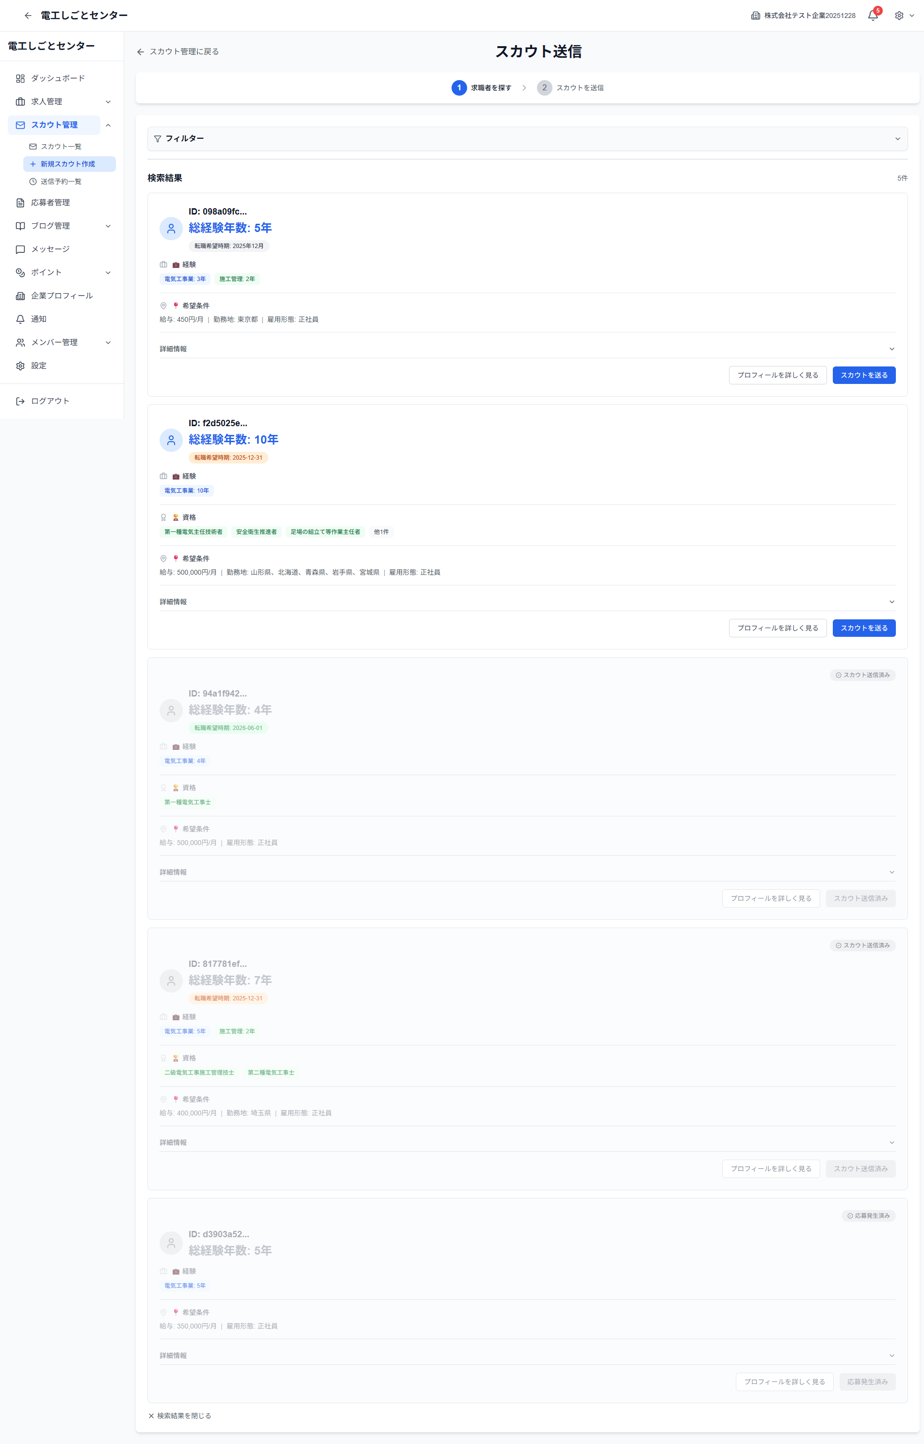Screen dimensions: 924x1444
Task: Click the メッセージ speech bubble icon
Action: coord(20,249)
